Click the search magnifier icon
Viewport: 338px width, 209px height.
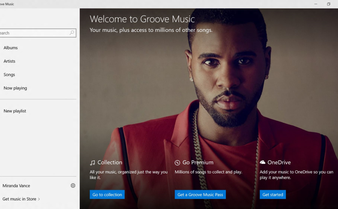pos(72,33)
